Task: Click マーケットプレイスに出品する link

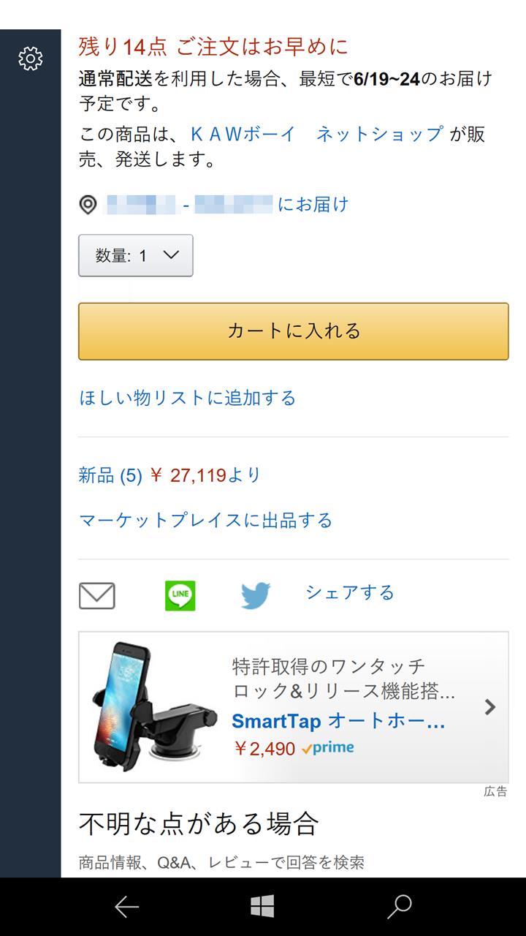Action: coord(206,521)
